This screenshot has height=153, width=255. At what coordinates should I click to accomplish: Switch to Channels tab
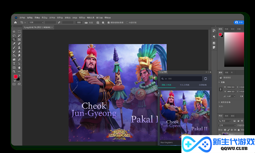[226, 116]
